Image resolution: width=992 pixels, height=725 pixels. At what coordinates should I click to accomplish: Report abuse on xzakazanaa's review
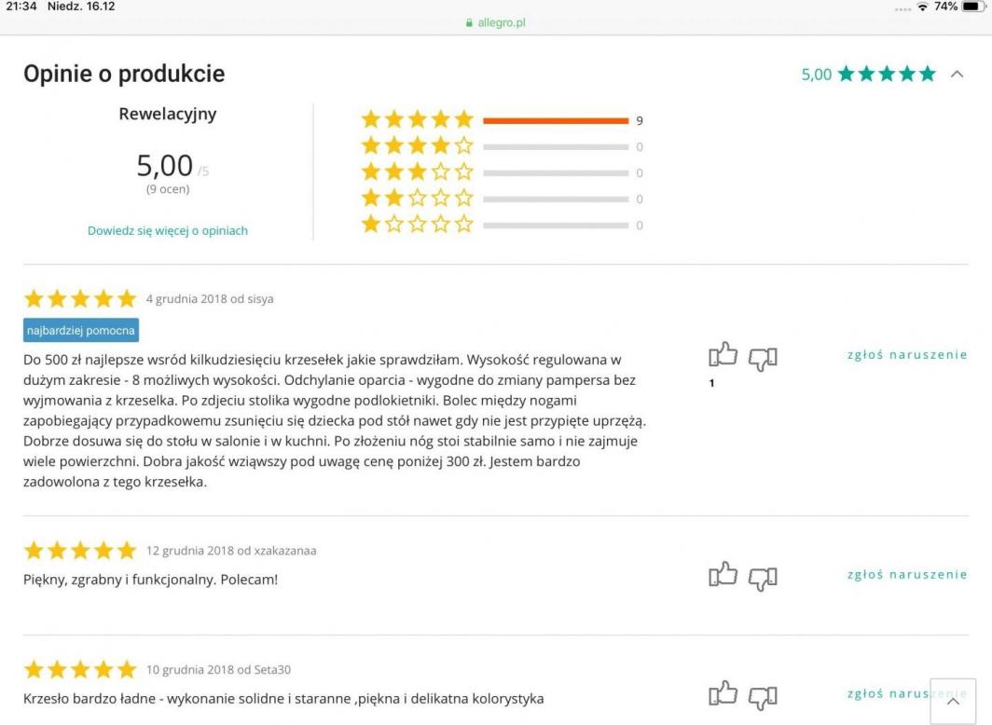pyautogui.click(x=907, y=574)
